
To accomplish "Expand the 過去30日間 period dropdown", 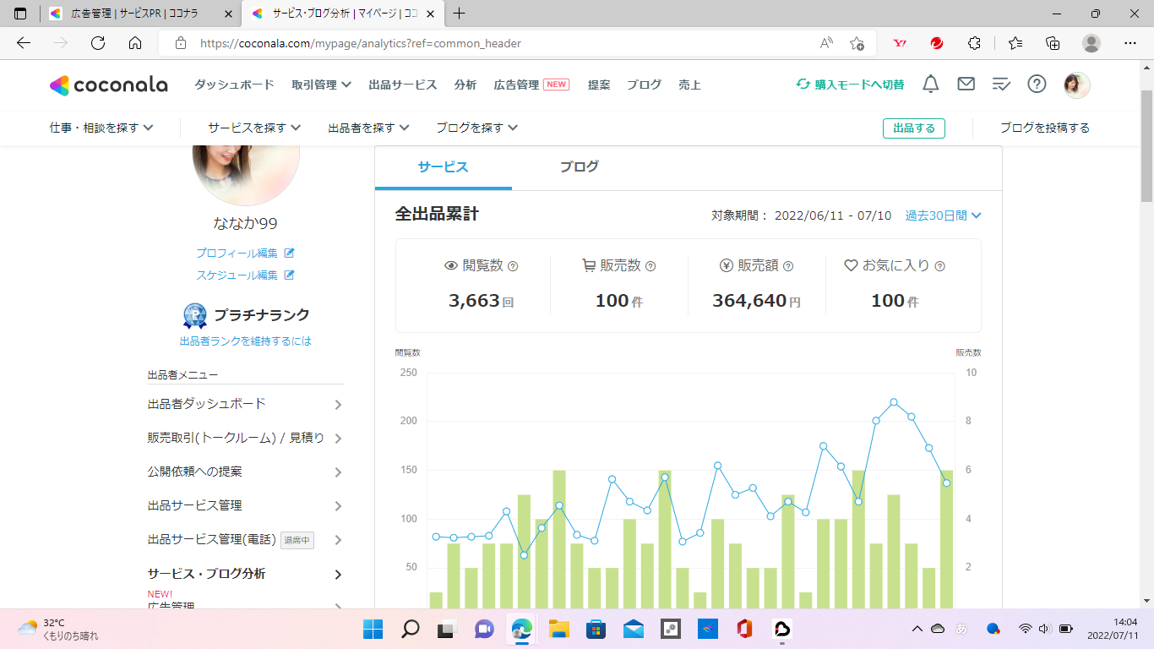I will [x=943, y=215].
